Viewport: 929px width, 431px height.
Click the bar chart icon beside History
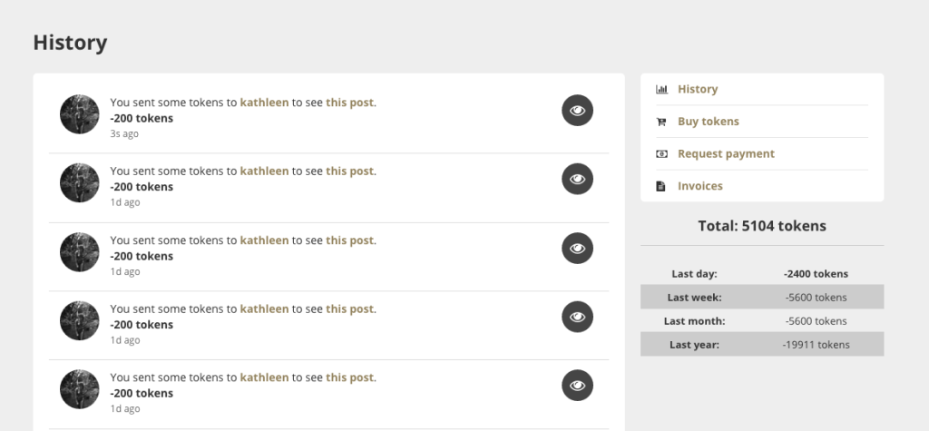(661, 90)
